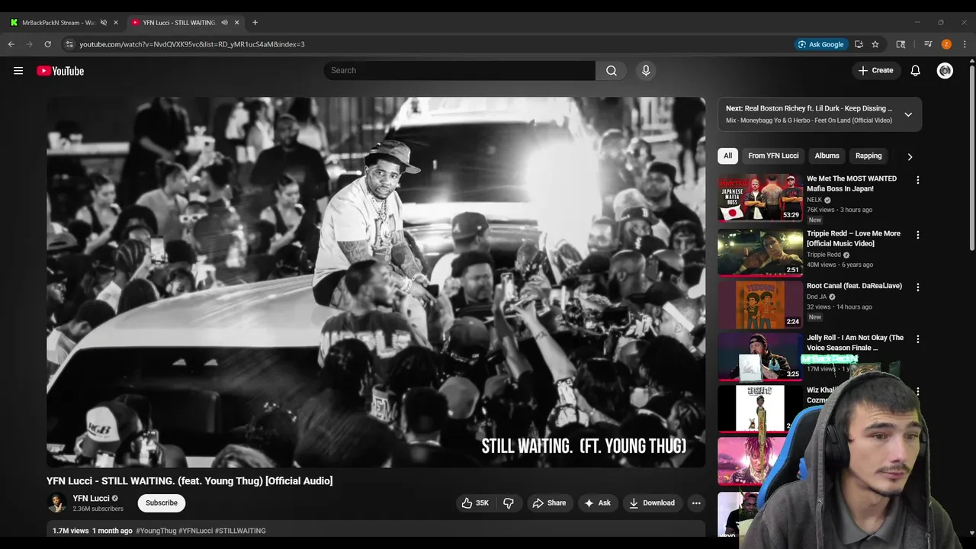976x549 pixels.
Task: Unmute the MrBackPackN Stream tab
Action: click(104, 23)
